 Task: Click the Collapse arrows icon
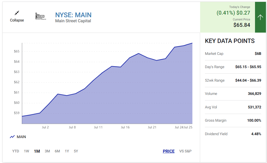click(x=17, y=13)
